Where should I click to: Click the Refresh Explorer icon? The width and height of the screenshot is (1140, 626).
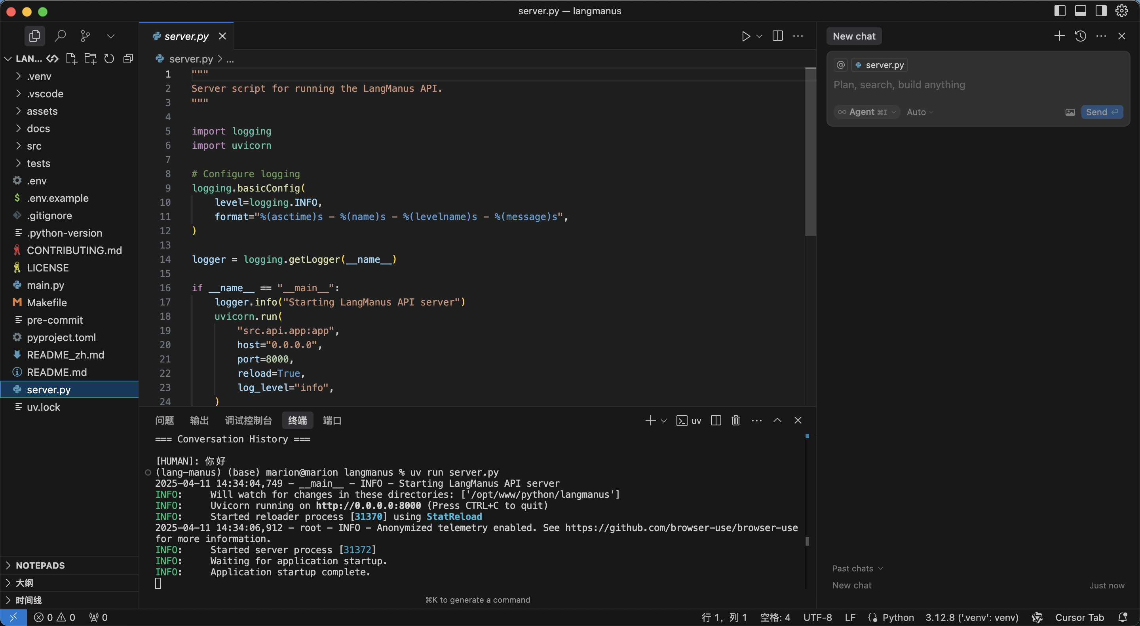pos(109,59)
